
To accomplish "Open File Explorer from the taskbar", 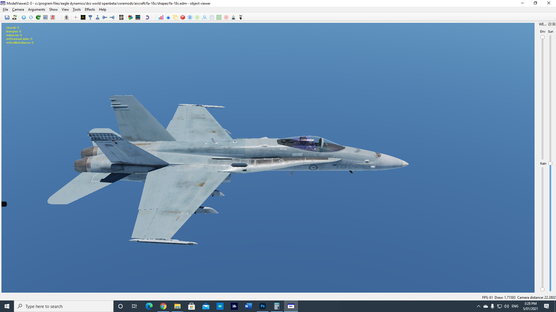I will pos(177,306).
